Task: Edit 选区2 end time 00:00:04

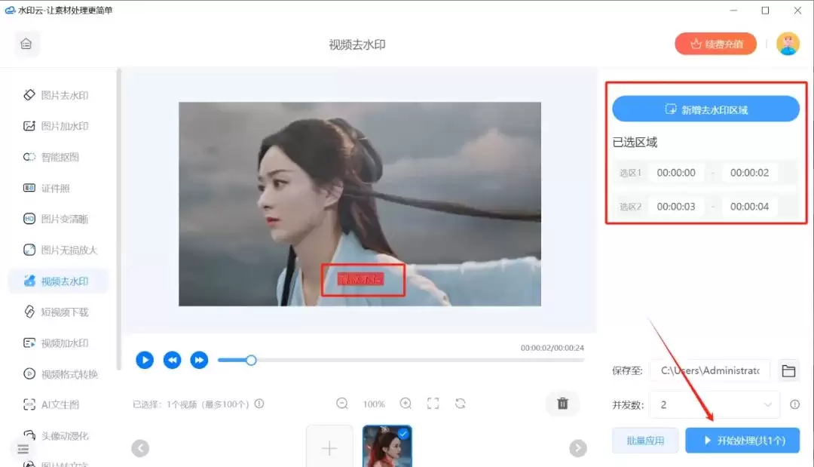Action: click(749, 206)
